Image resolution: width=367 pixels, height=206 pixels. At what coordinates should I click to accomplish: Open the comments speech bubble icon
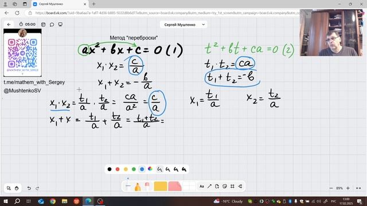(52, 24)
